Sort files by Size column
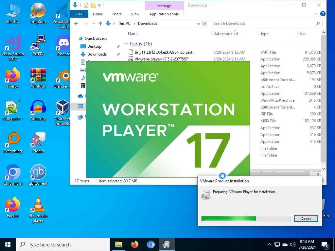Image resolution: width=335 pixels, height=251 pixels. point(303,34)
